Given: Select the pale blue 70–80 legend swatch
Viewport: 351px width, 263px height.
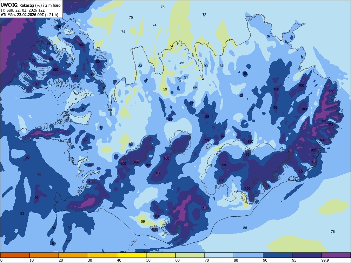Looking at the screenshot, I should click(x=219, y=255).
